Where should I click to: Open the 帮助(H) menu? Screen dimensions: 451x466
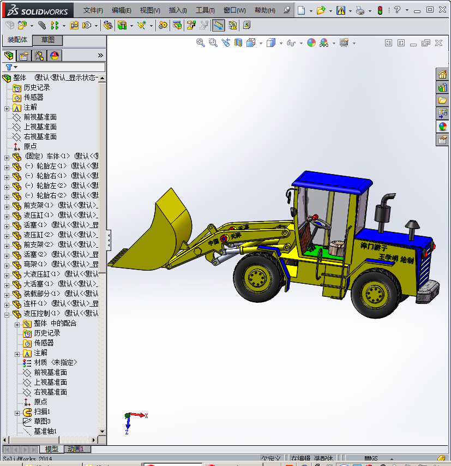(265, 10)
